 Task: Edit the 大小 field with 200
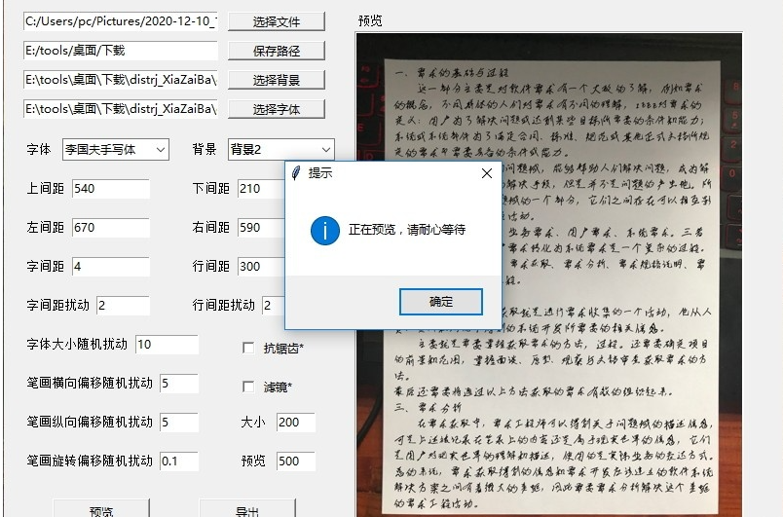pyautogui.click(x=296, y=422)
